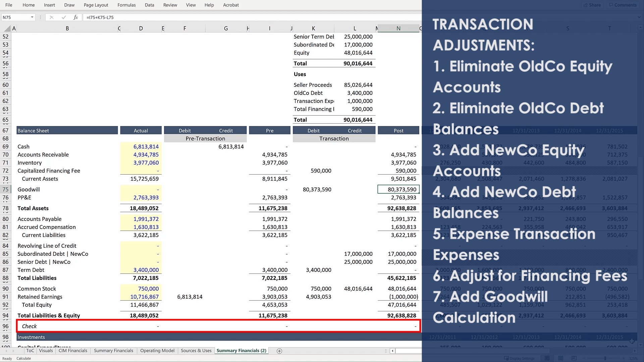Viewport: 644px width, 362px height.
Task: Switch to the ToC sheet tab
Action: [30, 351]
